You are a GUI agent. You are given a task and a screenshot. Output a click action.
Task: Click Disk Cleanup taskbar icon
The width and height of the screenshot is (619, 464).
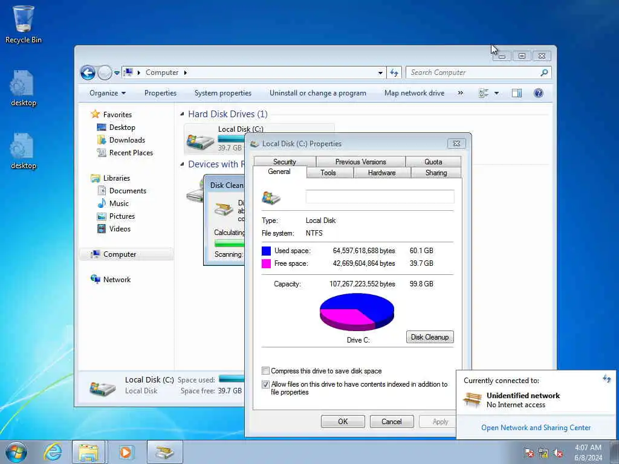pos(165,452)
